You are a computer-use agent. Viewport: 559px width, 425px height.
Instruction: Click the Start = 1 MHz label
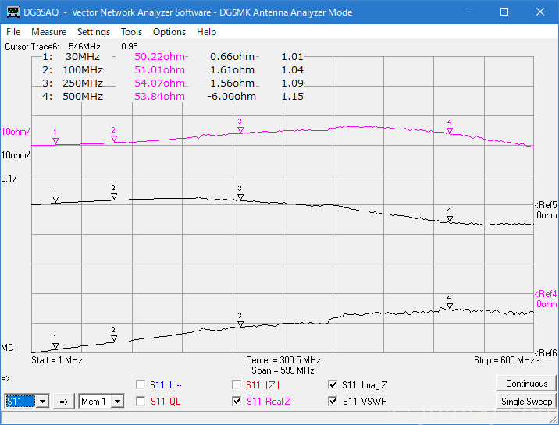(57, 360)
